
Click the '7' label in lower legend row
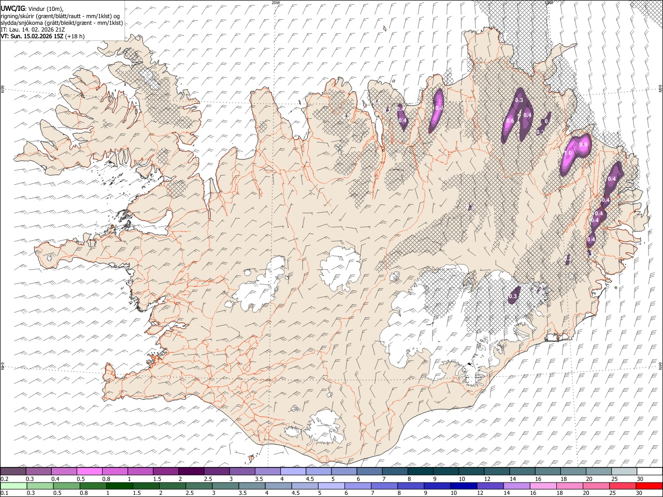pyautogui.click(x=372, y=493)
